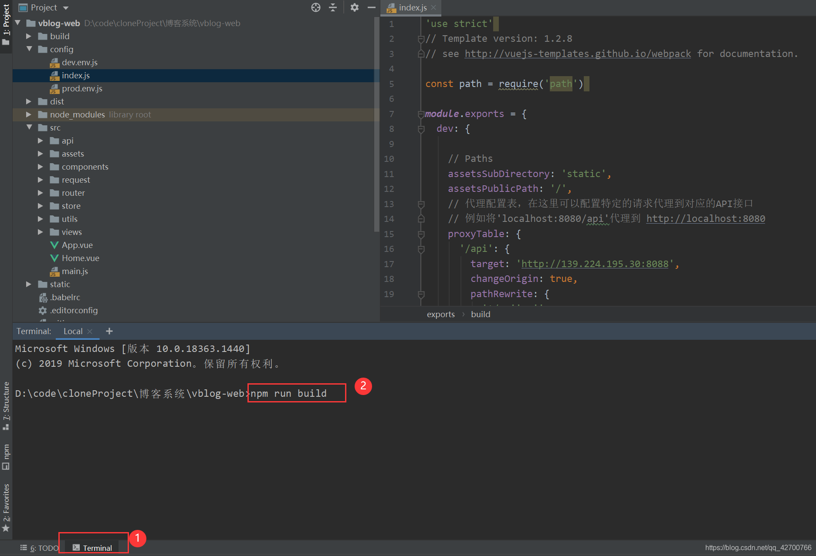This screenshot has height=556, width=816.
Task: Toggle the fold on Template version comment
Action: pyautogui.click(x=421, y=39)
